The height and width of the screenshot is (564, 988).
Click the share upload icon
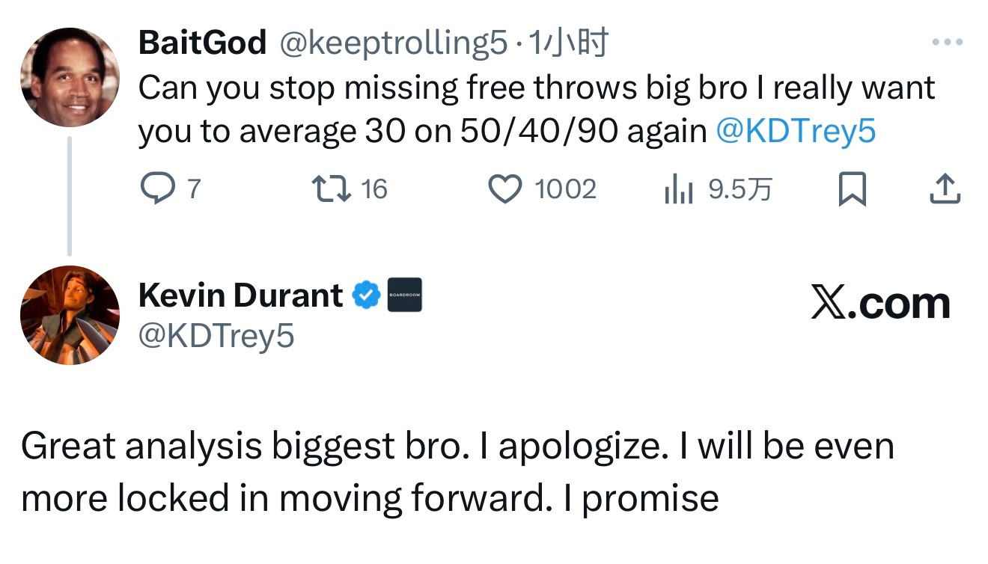[945, 190]
